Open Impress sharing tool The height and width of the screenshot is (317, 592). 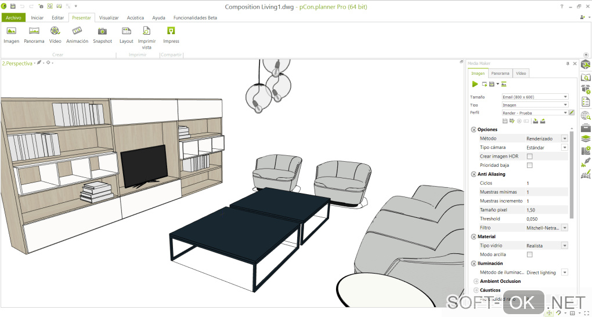pos(171,35)
